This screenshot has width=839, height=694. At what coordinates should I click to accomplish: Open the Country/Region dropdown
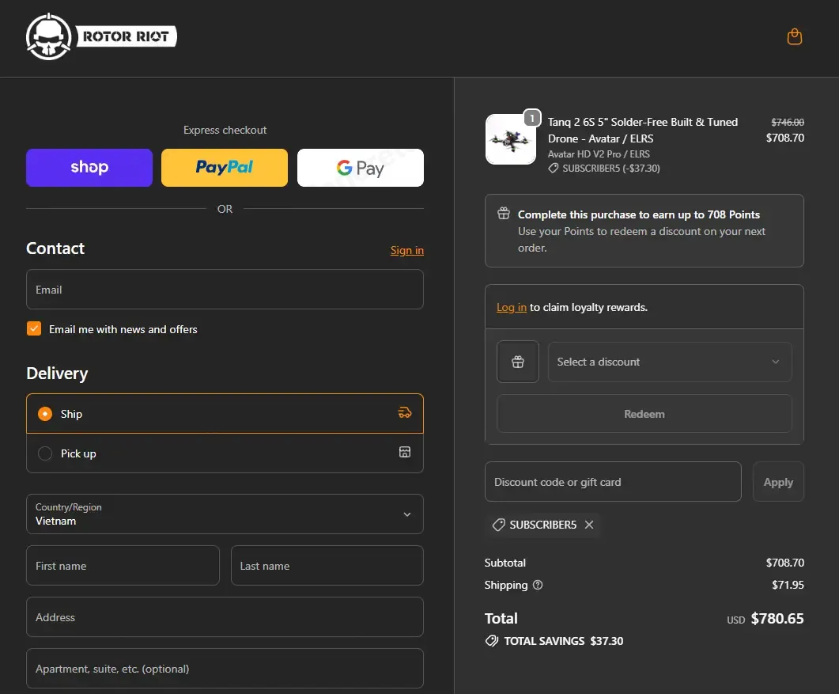point(225,514)
